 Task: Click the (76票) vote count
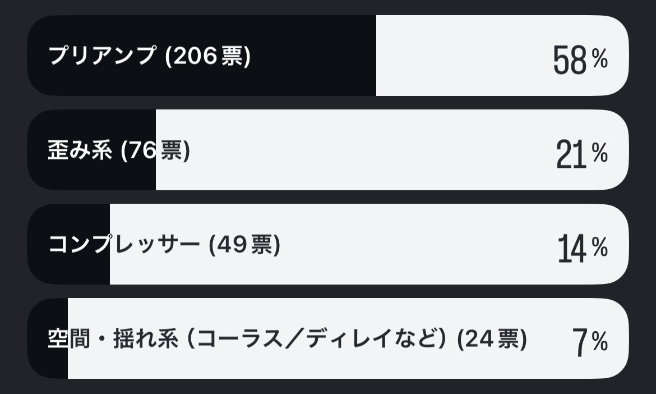tap(156, 150)
